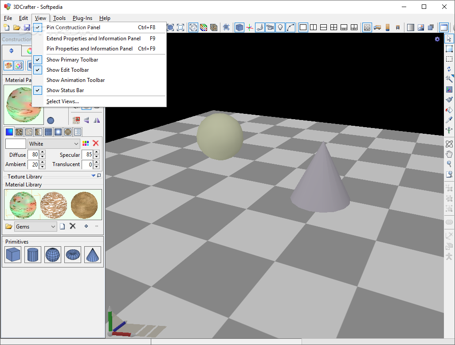This screenshot has width=455, height=345.
Task: Decrease the Translucent value
Action: [x=97, y=167]
